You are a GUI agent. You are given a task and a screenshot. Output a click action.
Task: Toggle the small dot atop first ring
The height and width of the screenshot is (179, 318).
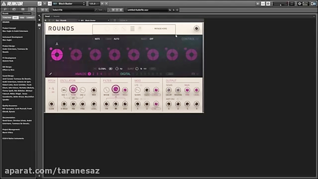(51, 49)
